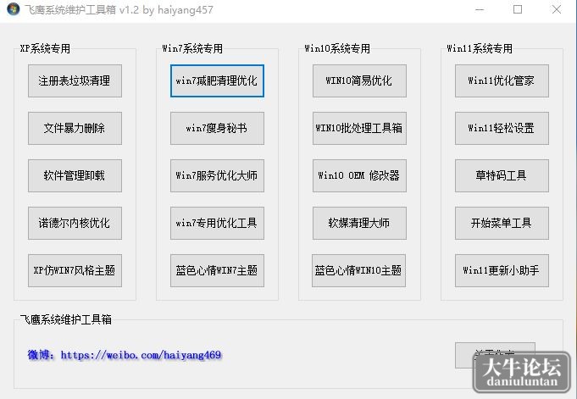The image size is (577, 399).
Task: Apply 蓝色心情WIN10主题
Action: [358, 271]
